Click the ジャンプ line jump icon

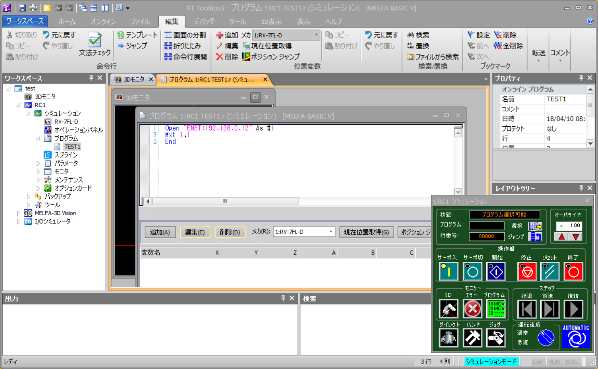535,236
